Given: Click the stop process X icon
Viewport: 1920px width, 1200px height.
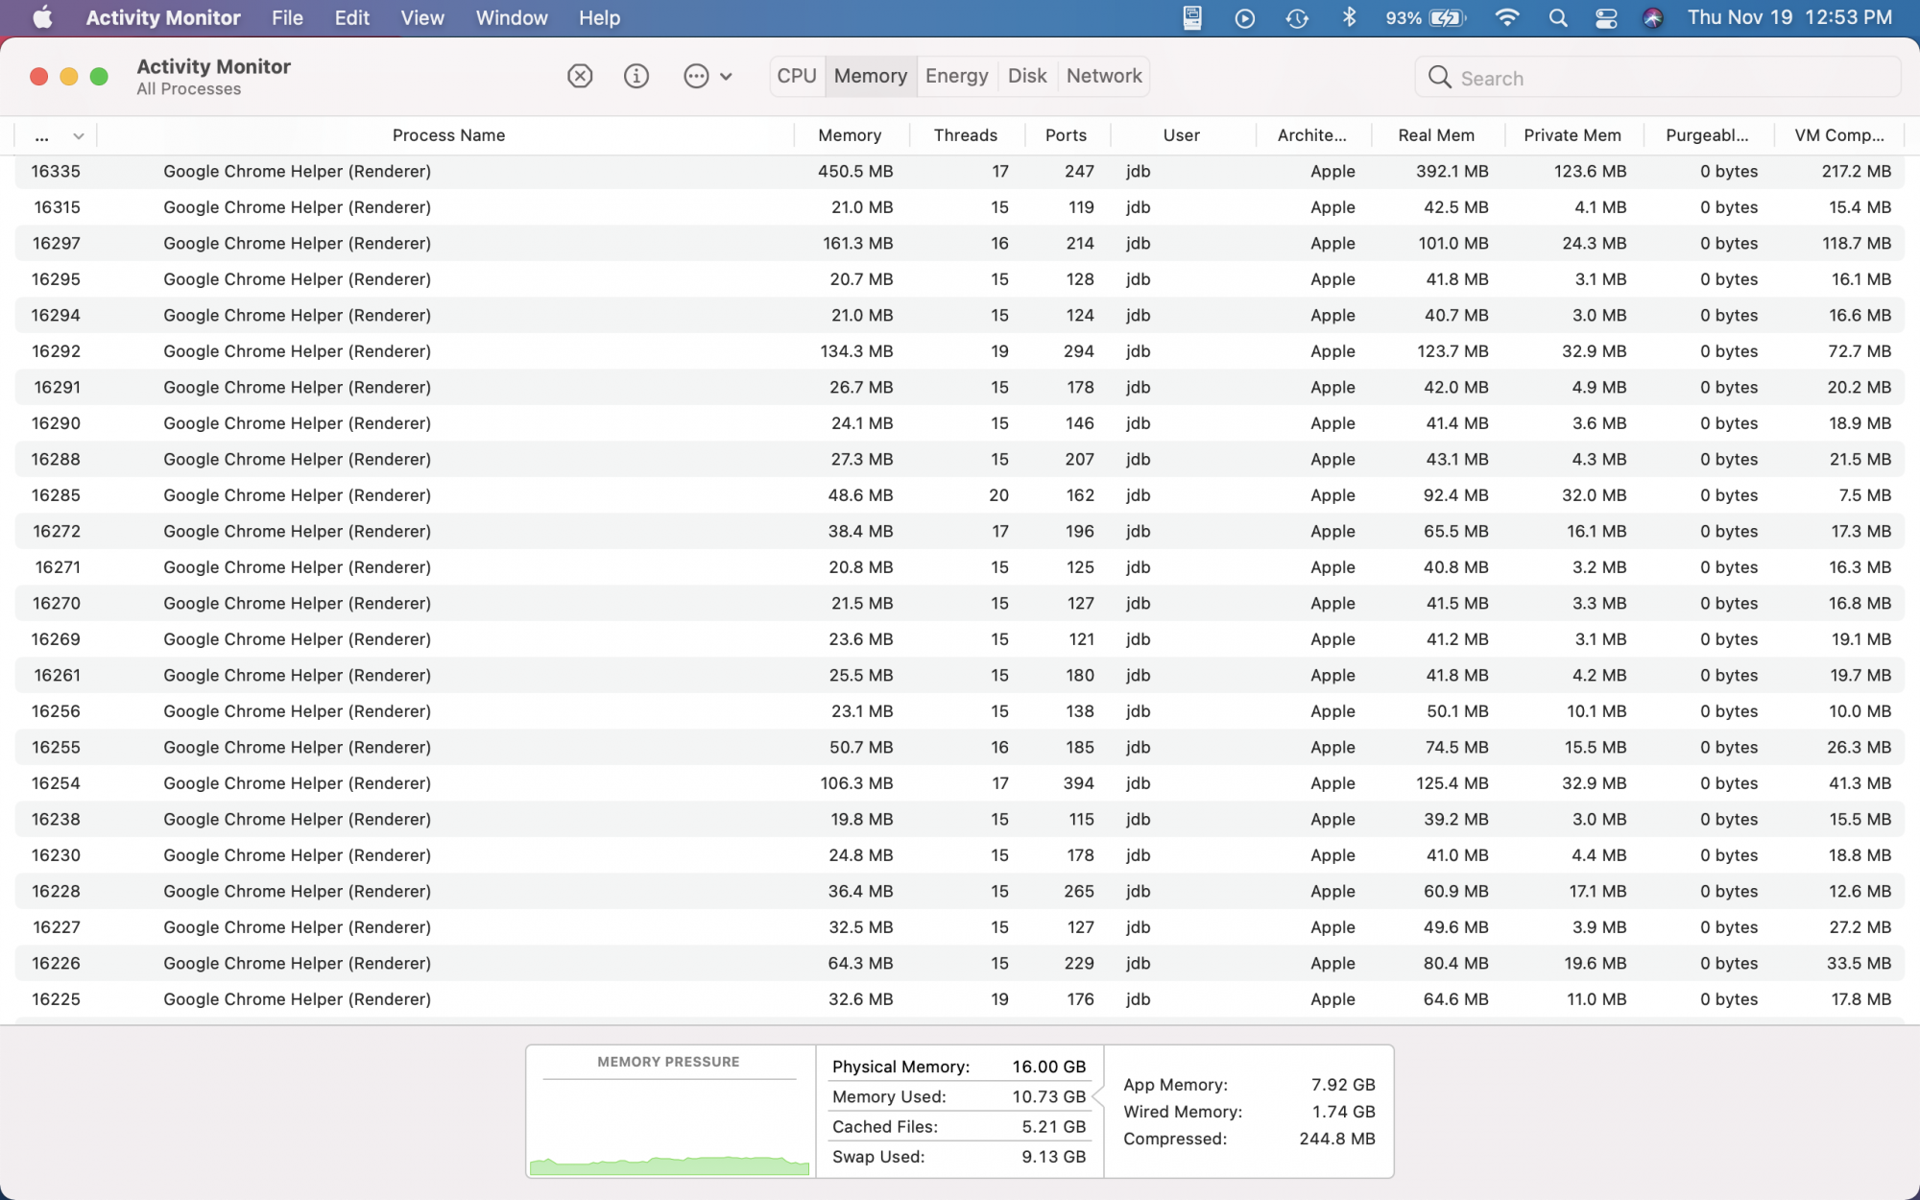Looking at the screenshot, I should coord(580,76).
